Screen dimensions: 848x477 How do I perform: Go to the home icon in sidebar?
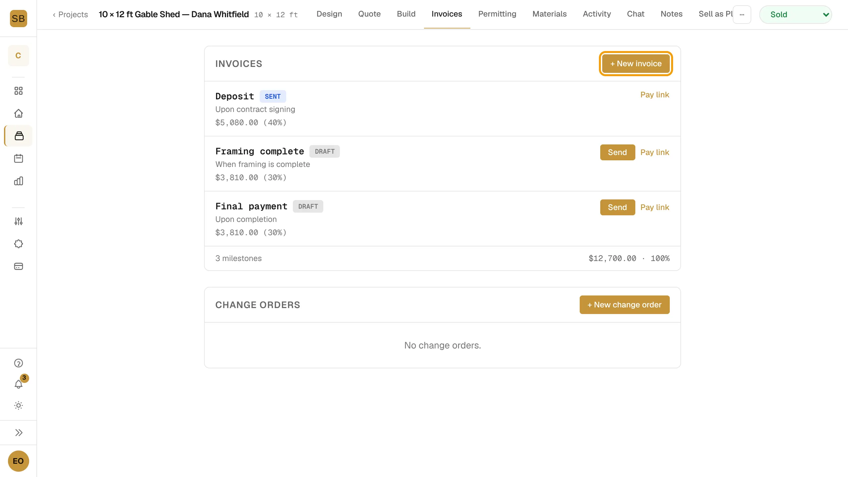click(x=19, y=113)
